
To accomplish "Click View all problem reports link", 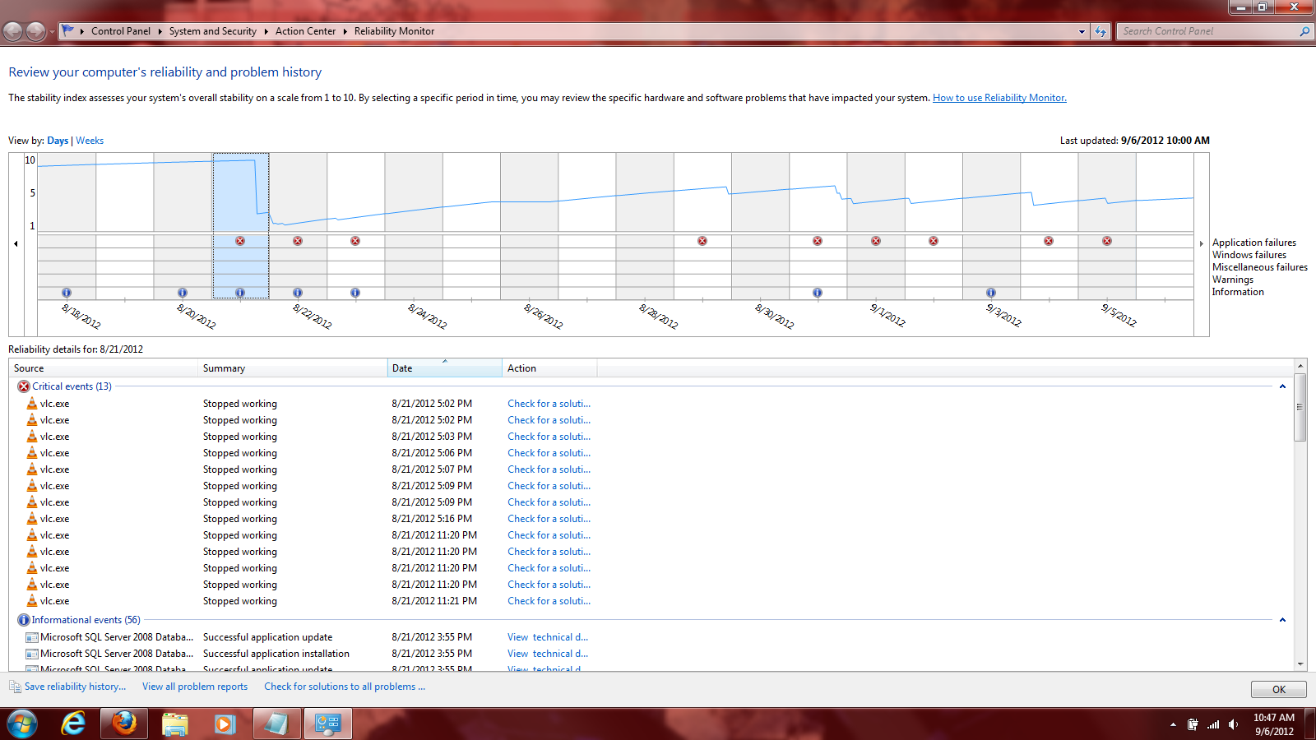I will pyautogui.click(x=195, y=687).
